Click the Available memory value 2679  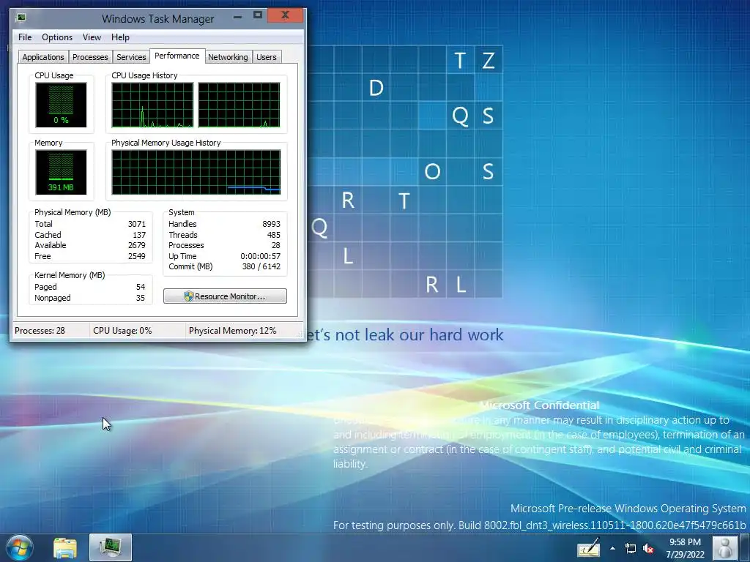[x=136, y=245]
